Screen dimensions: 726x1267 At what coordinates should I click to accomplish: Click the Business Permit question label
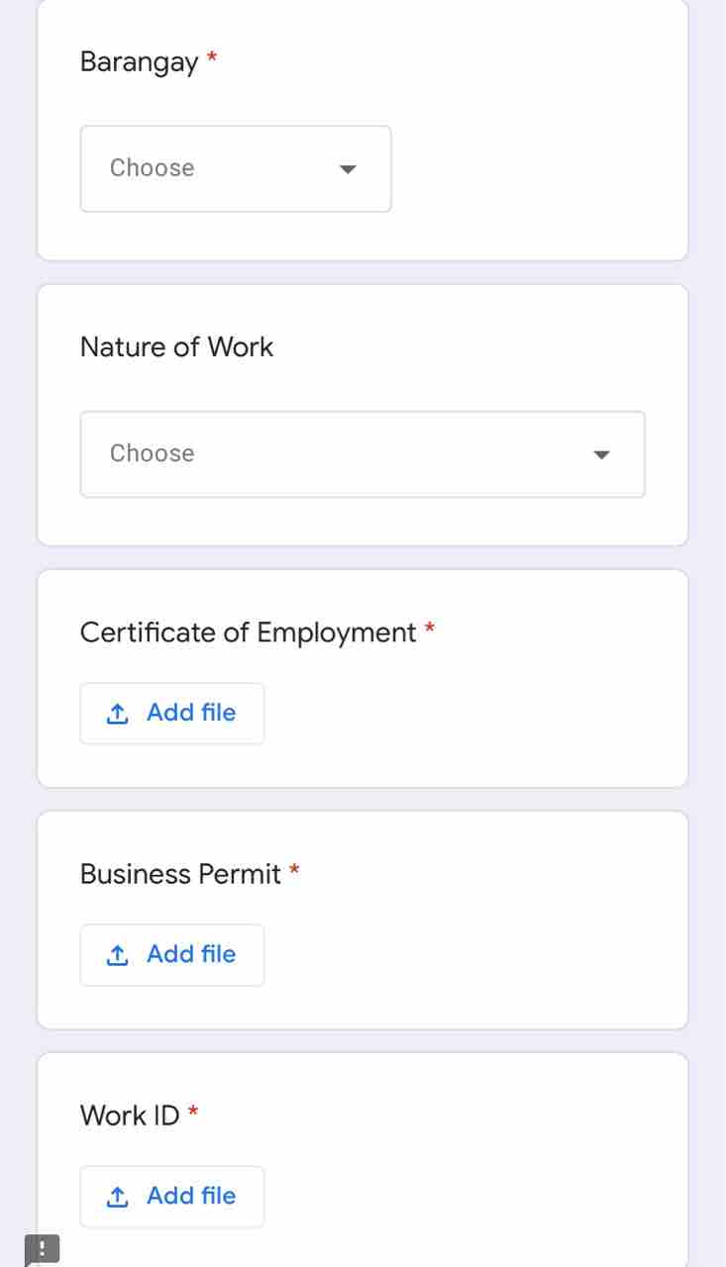tap(180, 874)
